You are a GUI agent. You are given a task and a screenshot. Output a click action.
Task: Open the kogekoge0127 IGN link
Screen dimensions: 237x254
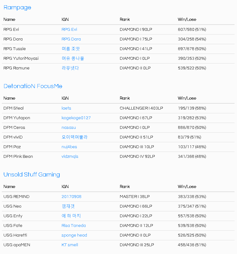click(x=76, y=118)
